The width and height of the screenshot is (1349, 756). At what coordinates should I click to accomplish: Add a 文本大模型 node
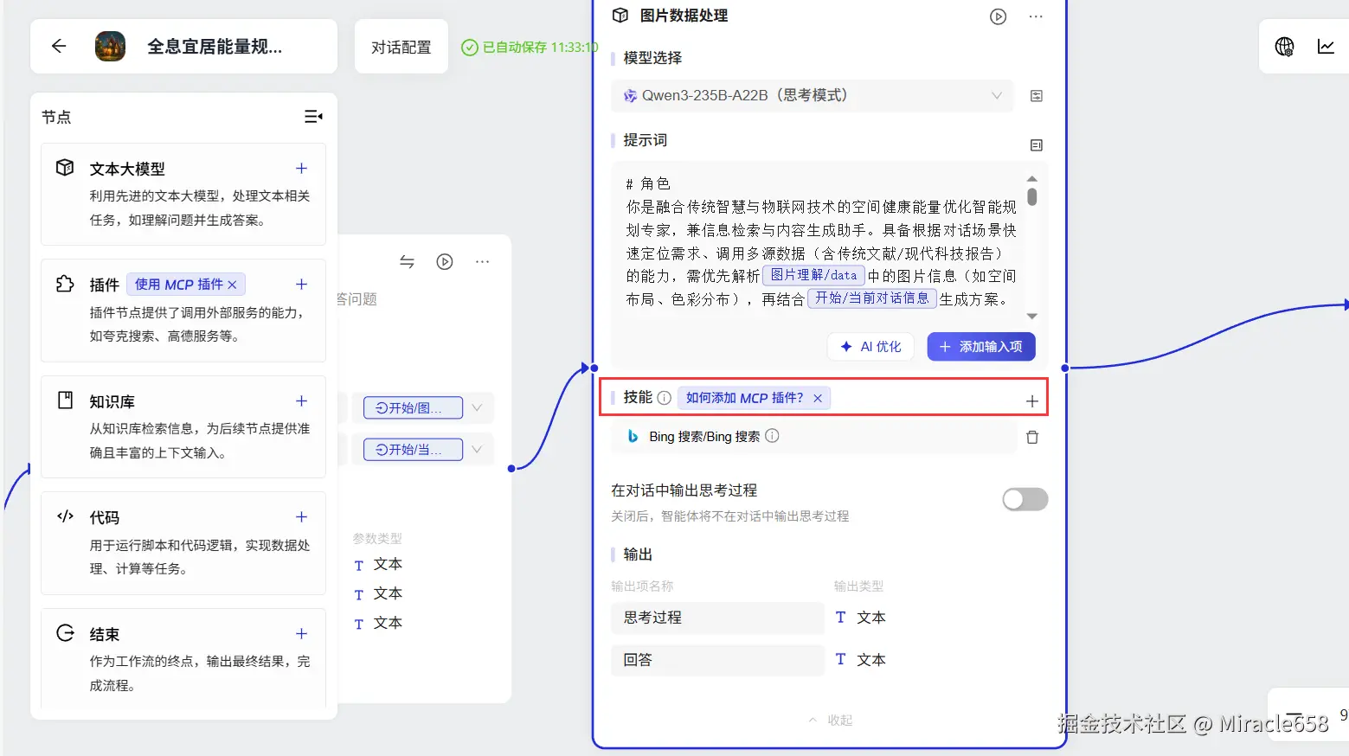[301, 168]
